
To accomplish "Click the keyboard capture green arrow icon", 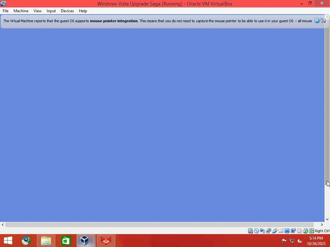I will click(x=312, y=231).
